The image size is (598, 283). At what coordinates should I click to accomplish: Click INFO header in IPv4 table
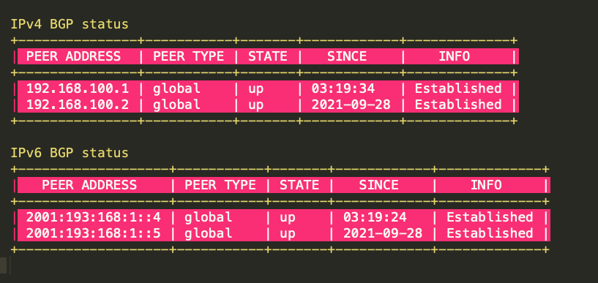coord(455,56)
